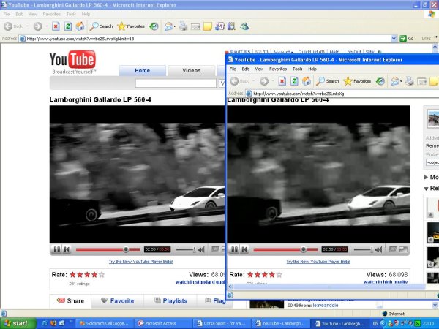Open the Favorite tab
Viewport: 439px width, 329px height.
(x=118, y=301)
